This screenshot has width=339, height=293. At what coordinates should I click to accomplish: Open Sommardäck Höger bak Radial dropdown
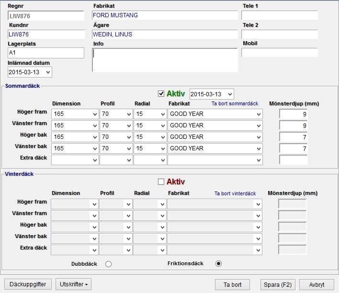click(x=163, y=137)
